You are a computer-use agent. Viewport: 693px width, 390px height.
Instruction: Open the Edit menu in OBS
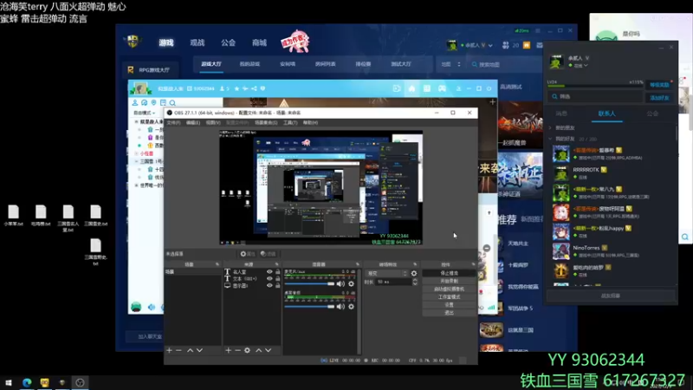[x=192, y=122]
